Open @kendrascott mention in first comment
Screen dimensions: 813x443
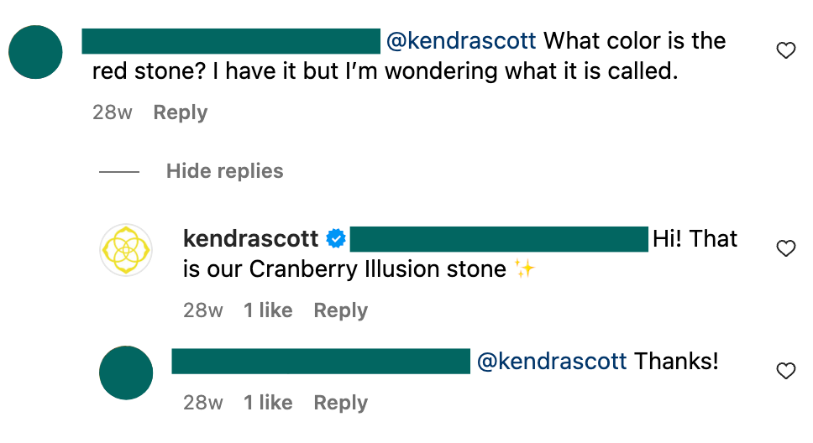click(464, 40)
